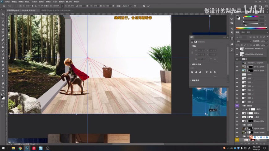Open the Character panel icon
Screen dimensions: 269x151
point(232,29)
